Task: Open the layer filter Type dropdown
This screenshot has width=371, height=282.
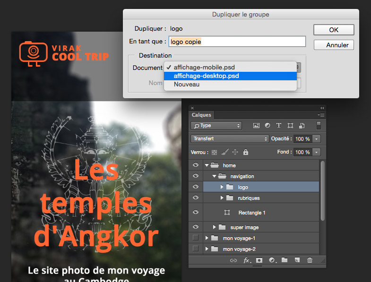Action: pos(216,126)
